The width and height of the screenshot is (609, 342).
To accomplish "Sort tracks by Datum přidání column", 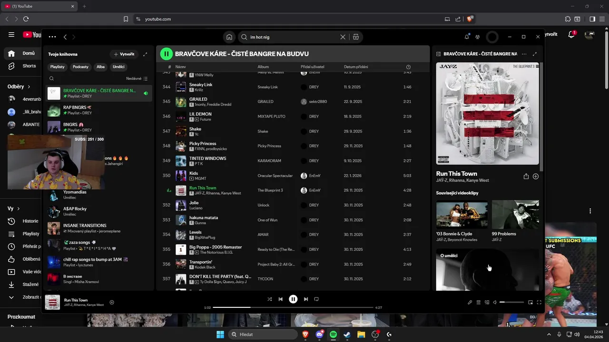I will [x=356, y=67].
